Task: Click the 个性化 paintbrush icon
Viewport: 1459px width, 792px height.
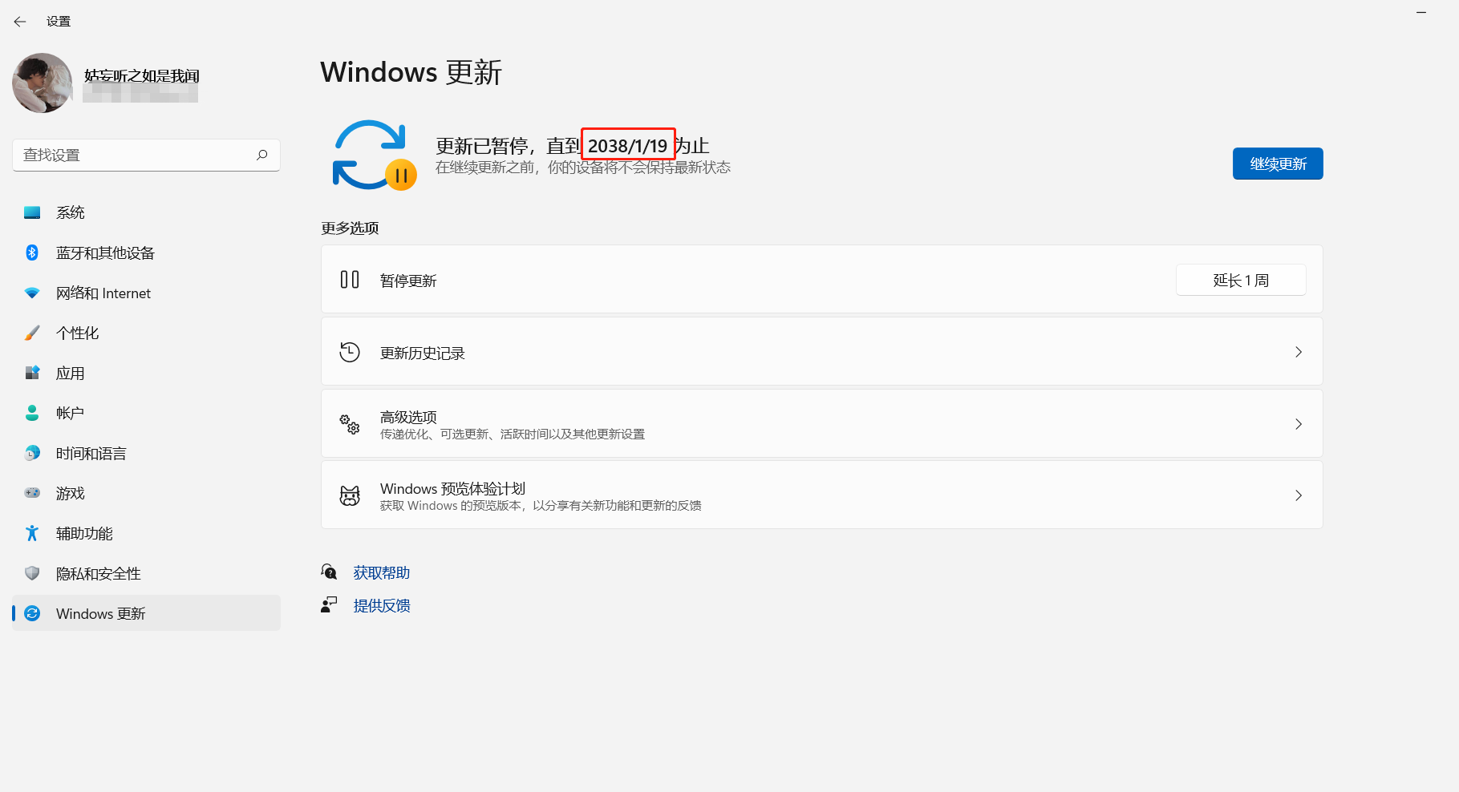Action: click(x=32, y=333)
